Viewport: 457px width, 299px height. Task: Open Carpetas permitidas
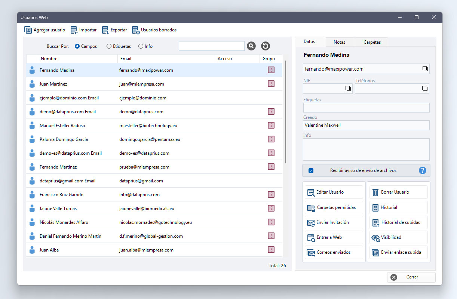(x=334, y=207)
